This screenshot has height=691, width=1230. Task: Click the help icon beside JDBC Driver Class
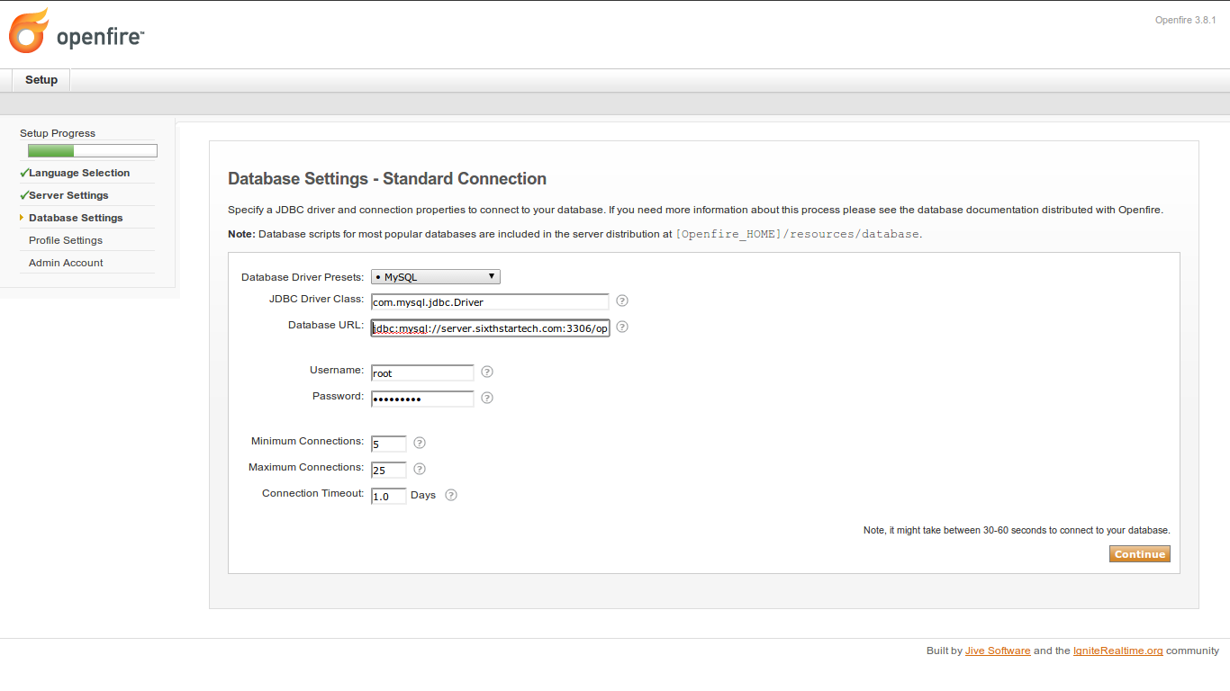[621, 301]
